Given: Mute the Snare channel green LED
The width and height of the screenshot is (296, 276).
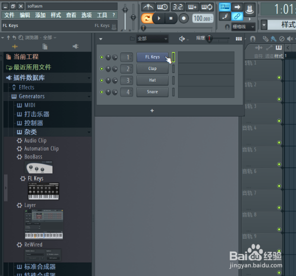Looking at the screenshot, I should pos(101,92).
